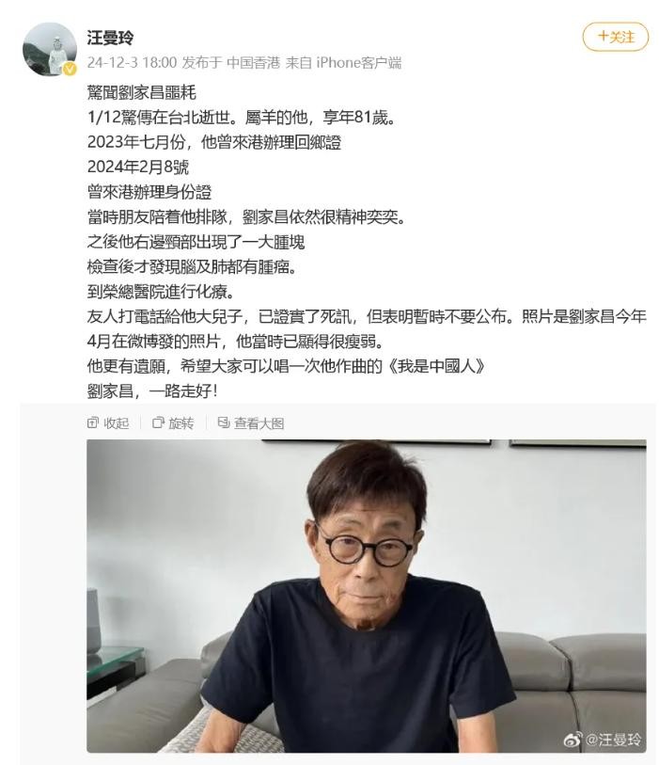659x765 pixels.
Task: Click the photo of the man in glasses
Action: pyautogui.click(x=367, y=596)
